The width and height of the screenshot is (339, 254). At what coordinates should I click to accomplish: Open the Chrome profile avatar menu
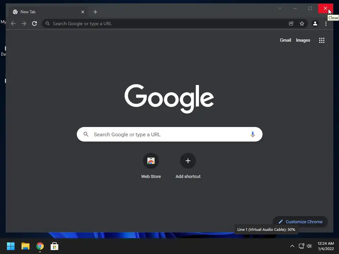pos(315,23)
